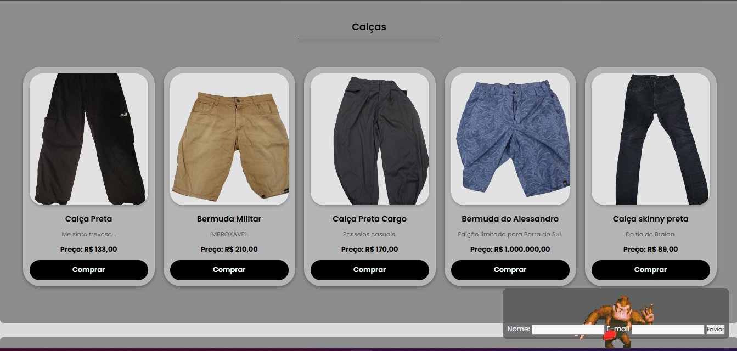Select the Calça skinny preta title
The width and height of the screenshot is (737, 351).
pos(651,219)
